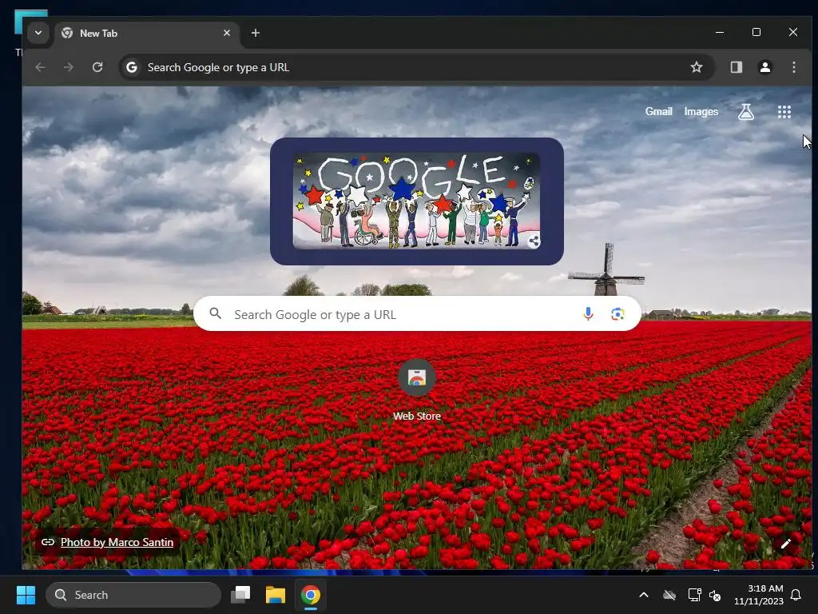This screenshot has height=614, width=818.
Task: Open the Web Store shortcut
Action: [417, 390]
